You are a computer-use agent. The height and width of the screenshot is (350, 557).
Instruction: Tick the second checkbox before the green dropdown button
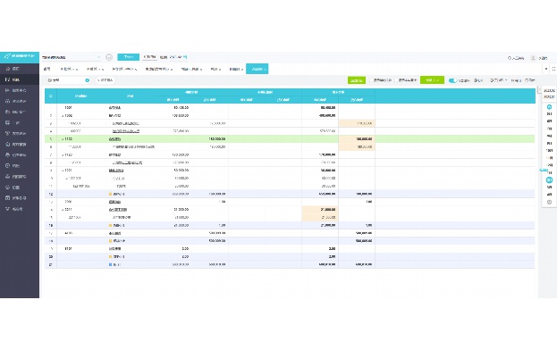[x=396, y=80]
